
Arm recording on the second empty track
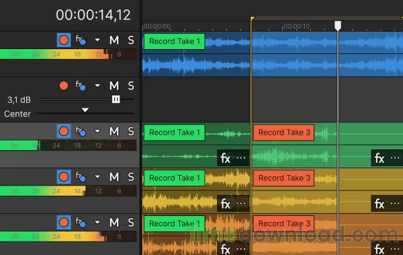coord(64,85)
